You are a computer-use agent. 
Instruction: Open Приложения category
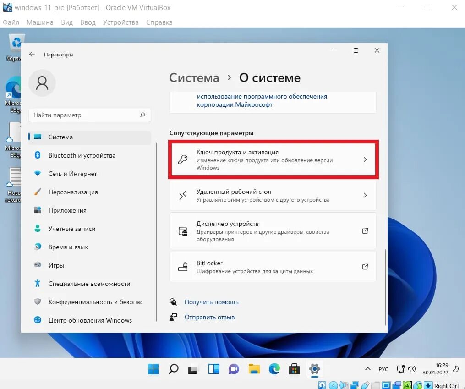tap(89, 210)
